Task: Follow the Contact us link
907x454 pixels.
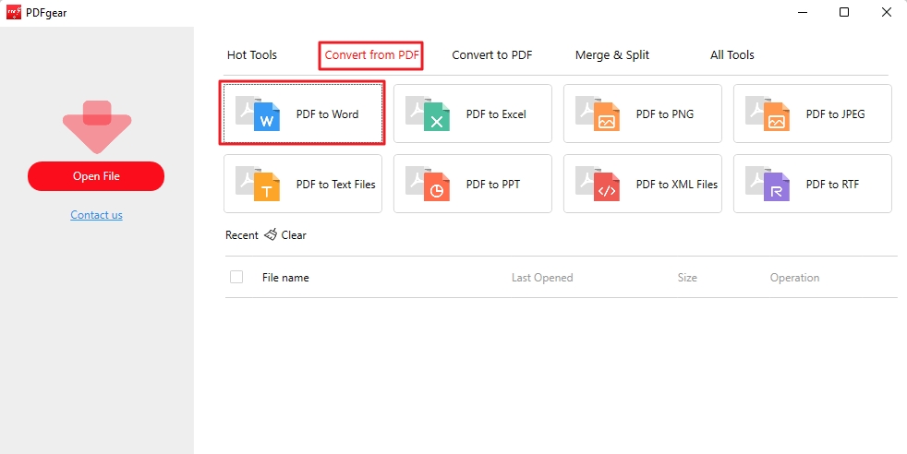Action: [97, 215]
